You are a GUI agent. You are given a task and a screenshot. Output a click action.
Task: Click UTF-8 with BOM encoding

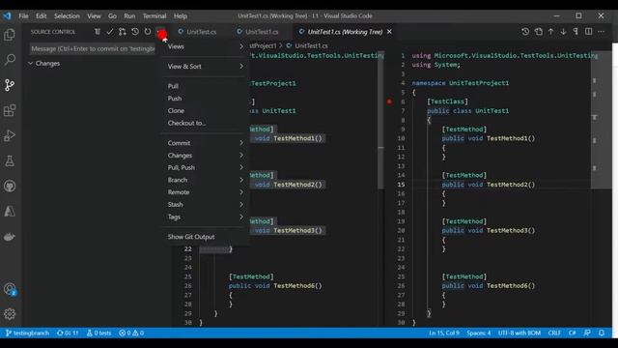[520, 333]
